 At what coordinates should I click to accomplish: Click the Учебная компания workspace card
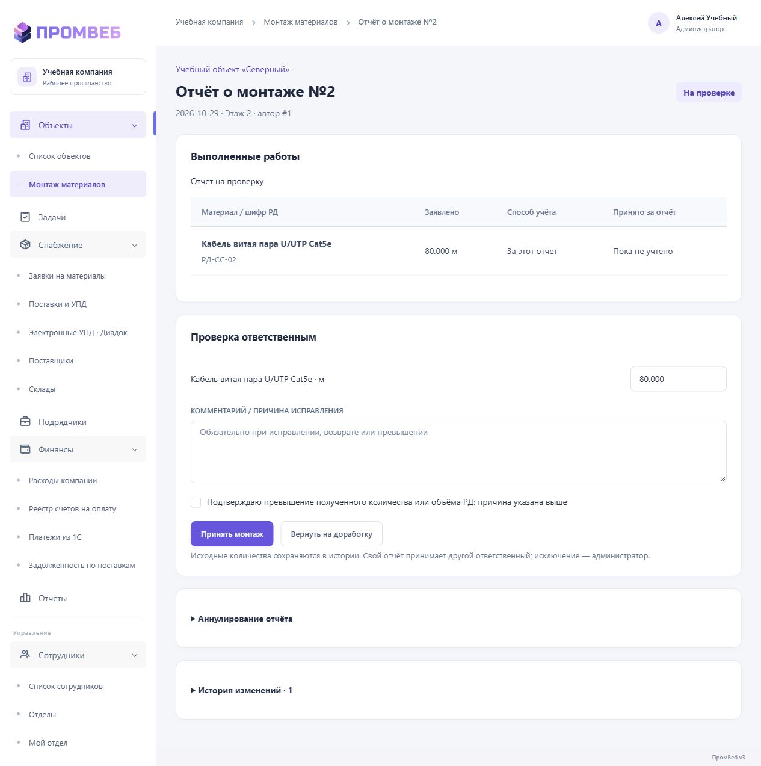coord(78,76)
